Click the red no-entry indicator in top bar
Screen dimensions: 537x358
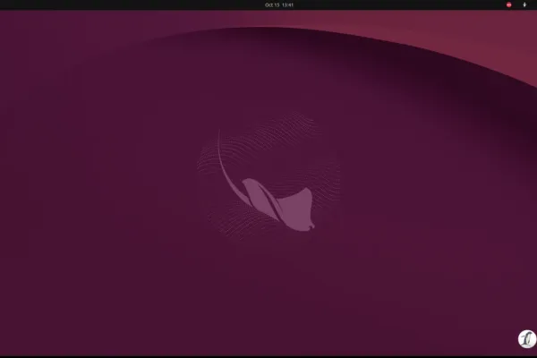[509, 4]
